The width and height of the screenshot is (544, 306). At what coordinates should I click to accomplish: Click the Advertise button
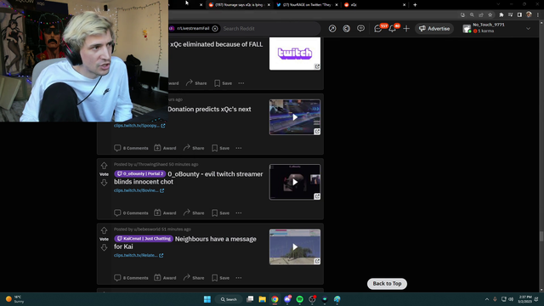434,28
